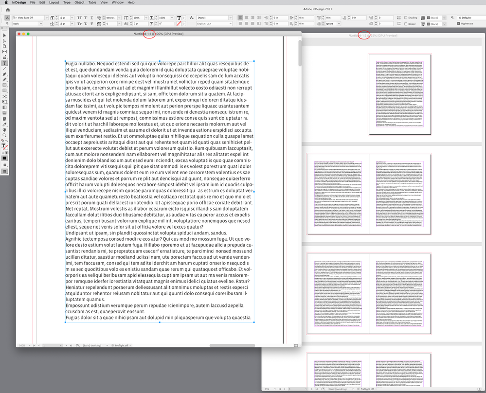Open the Type menu in the menu bar
The height and width of the screenshot is (393, 486).
point(67,2)
